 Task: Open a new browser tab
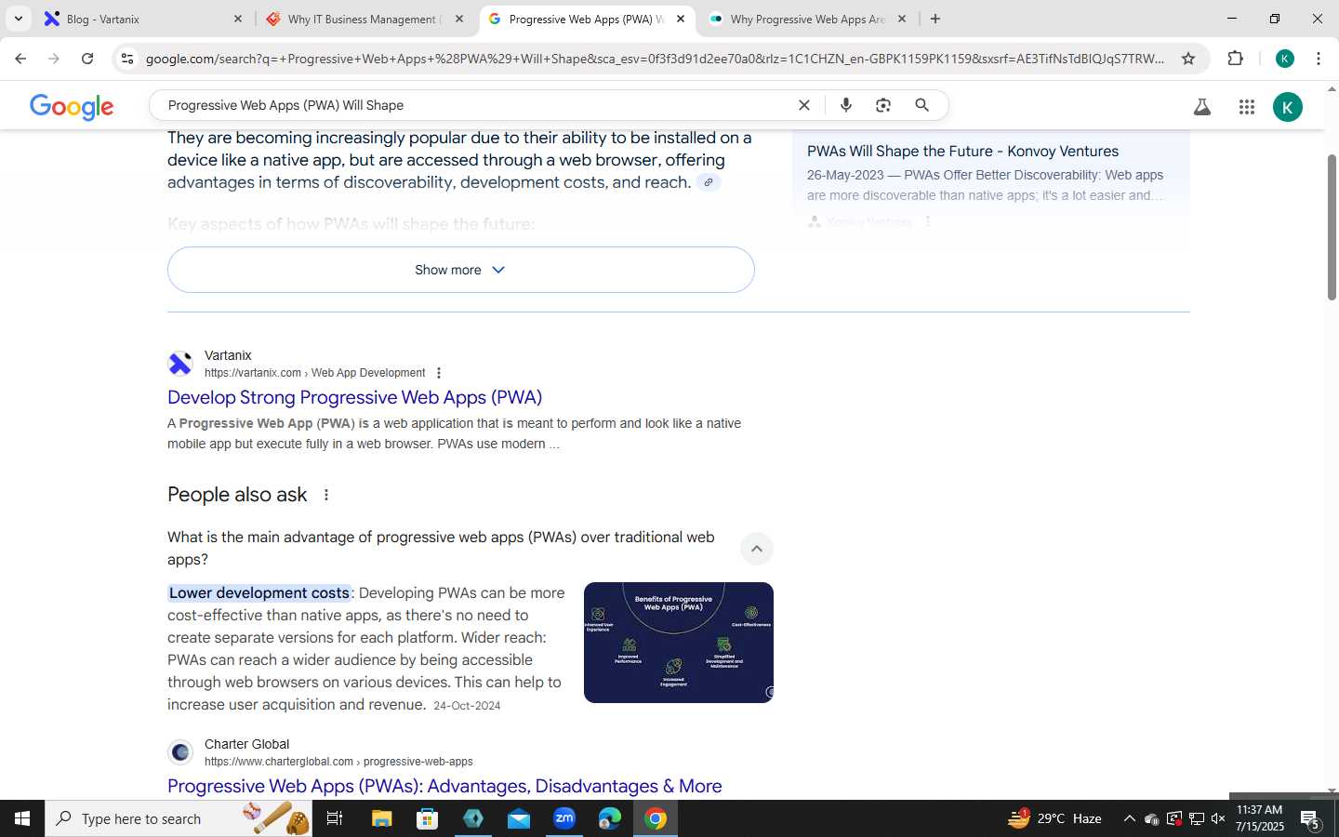point(935,19)
